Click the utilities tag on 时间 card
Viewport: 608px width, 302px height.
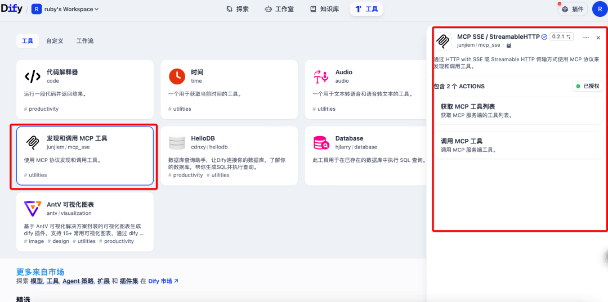pyautogui.click(x=180, y=109)
